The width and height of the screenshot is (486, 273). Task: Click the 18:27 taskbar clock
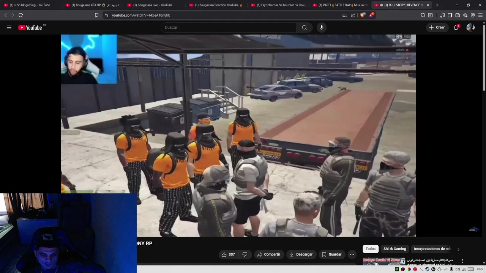[480, 269]
